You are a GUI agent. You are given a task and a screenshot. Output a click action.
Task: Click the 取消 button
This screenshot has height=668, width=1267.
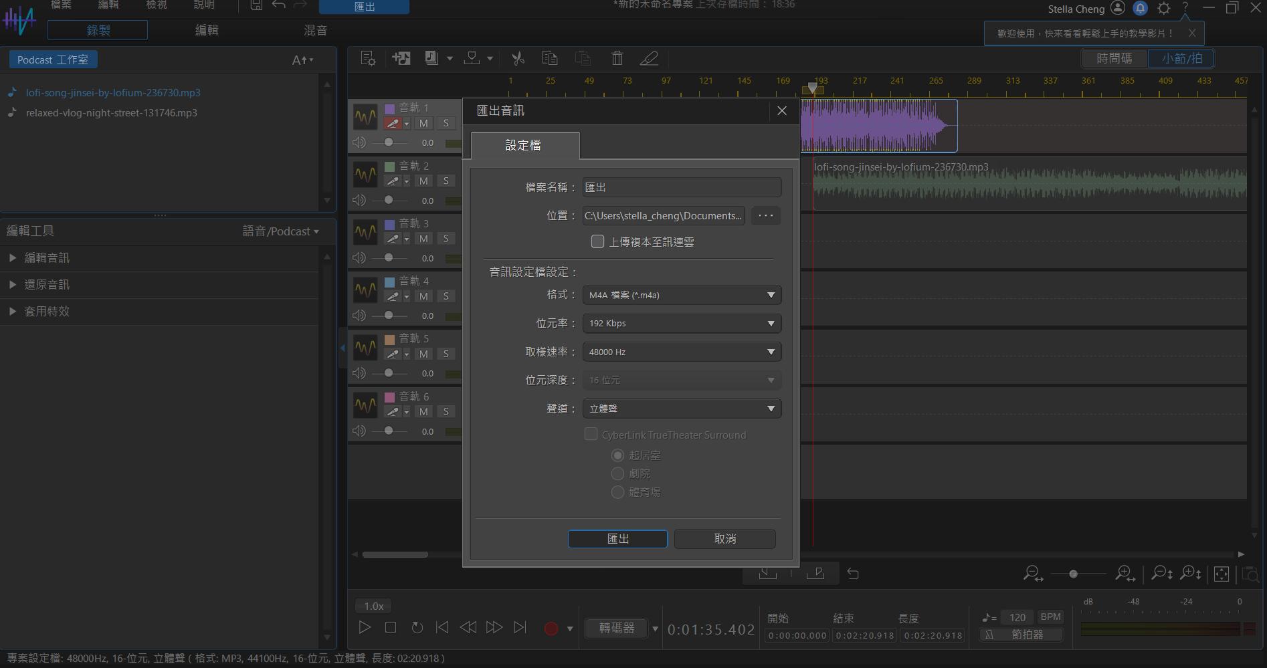click(724, 539)
